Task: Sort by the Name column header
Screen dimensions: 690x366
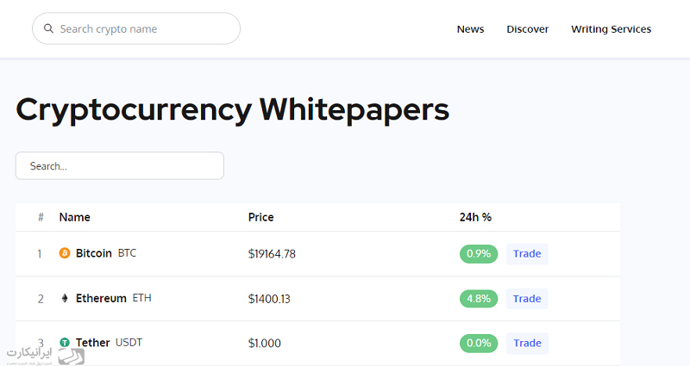Action: point(75,217)
